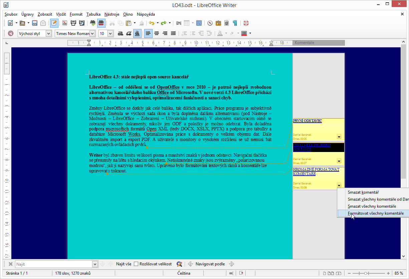Toggle automatic spell check
The image size is (409, 279).
tap(101, 23)
